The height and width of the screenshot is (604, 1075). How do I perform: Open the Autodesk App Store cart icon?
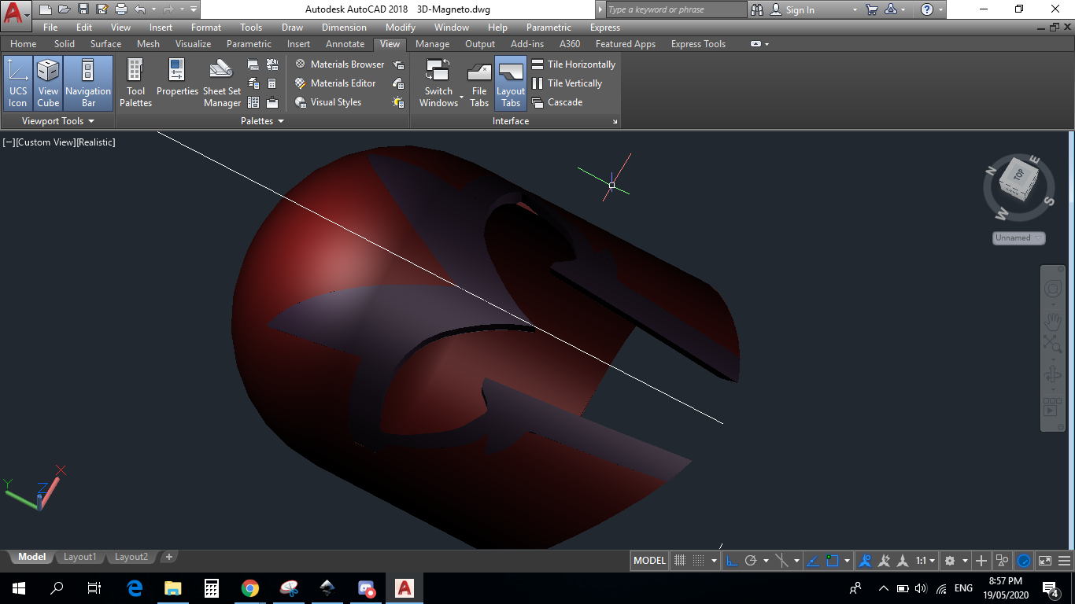[871, 9]
